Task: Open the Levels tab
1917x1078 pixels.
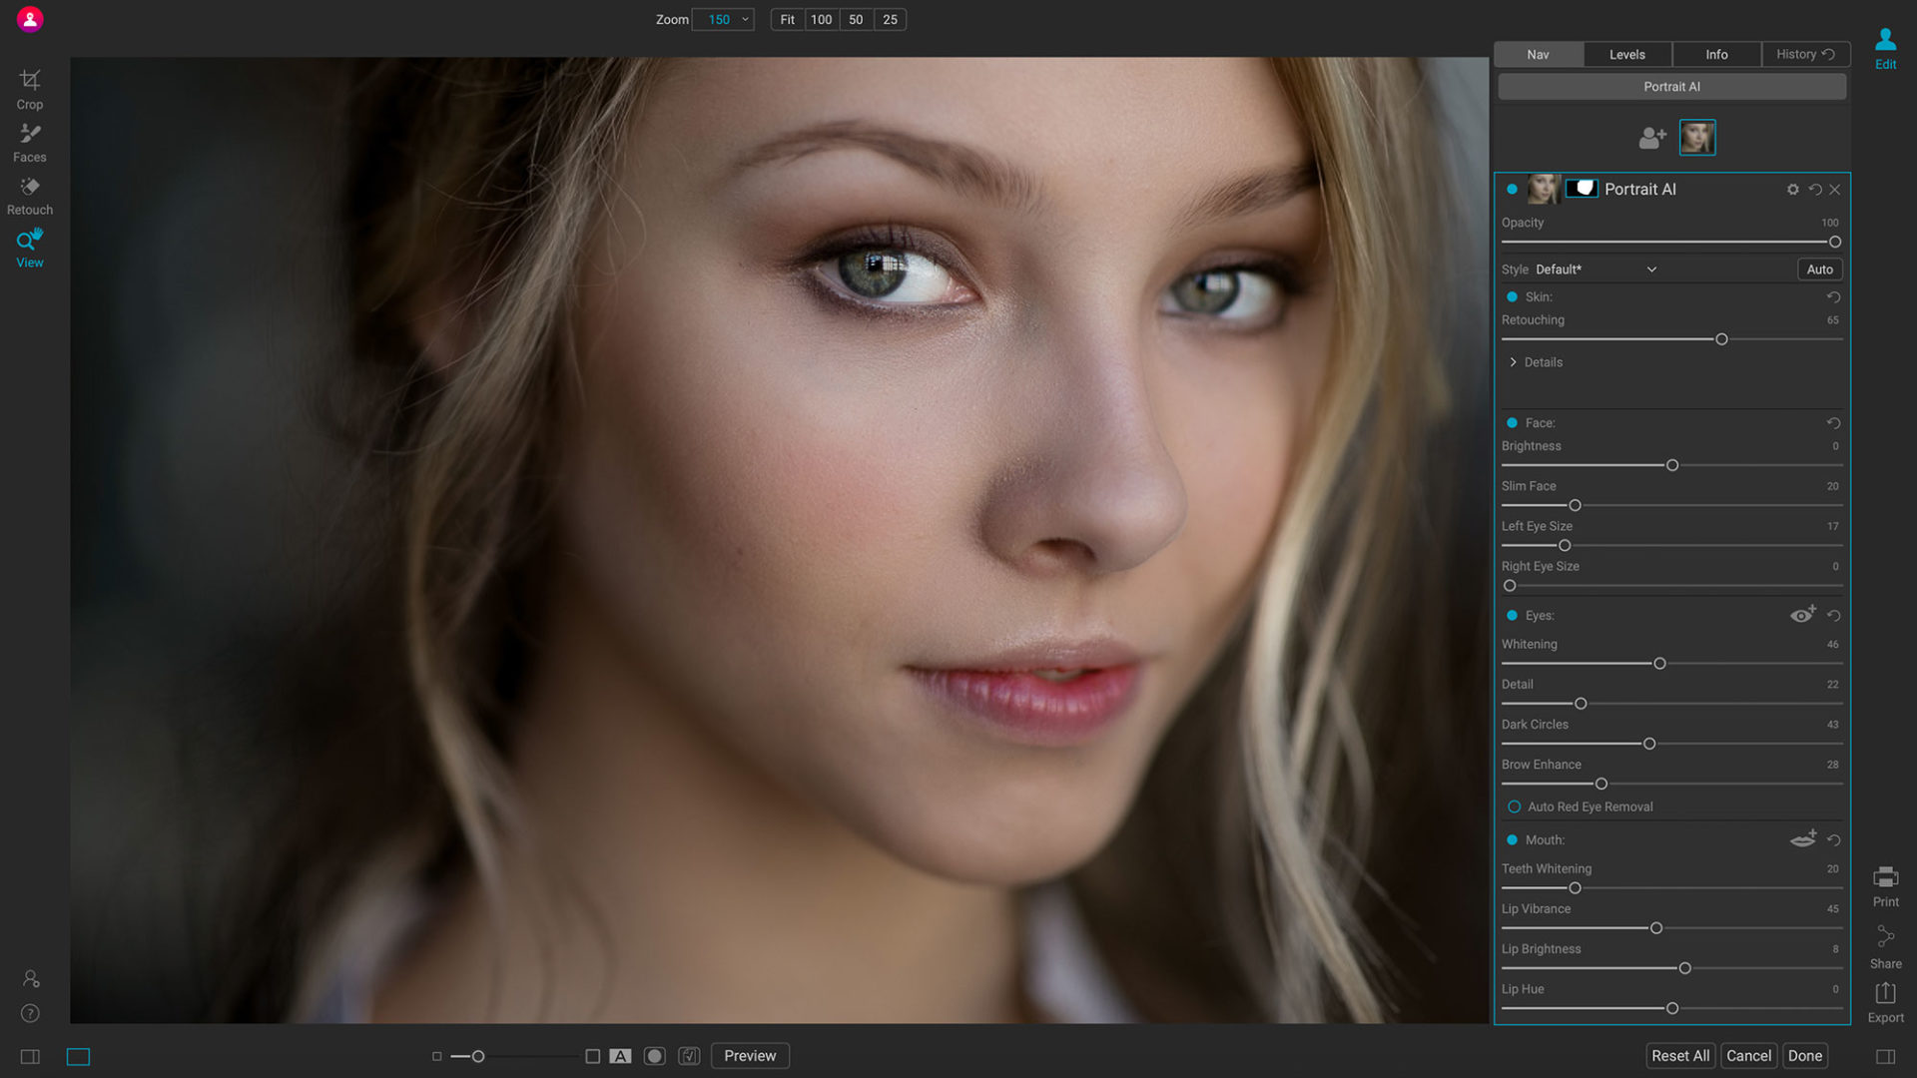Action: [1626, 54]
